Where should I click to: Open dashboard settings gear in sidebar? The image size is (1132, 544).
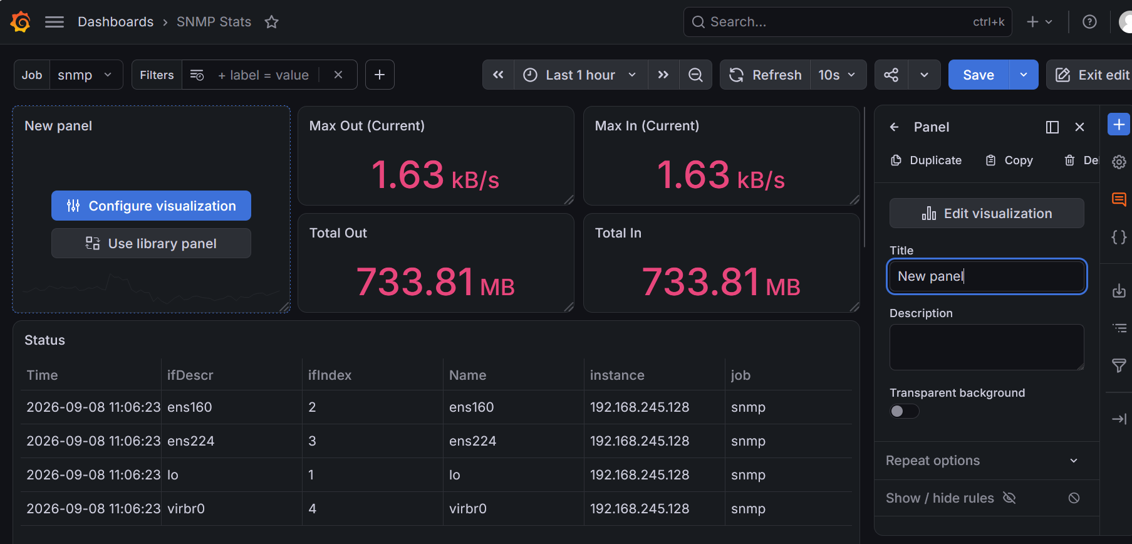pyautogui.click(x=1119, y=162)
